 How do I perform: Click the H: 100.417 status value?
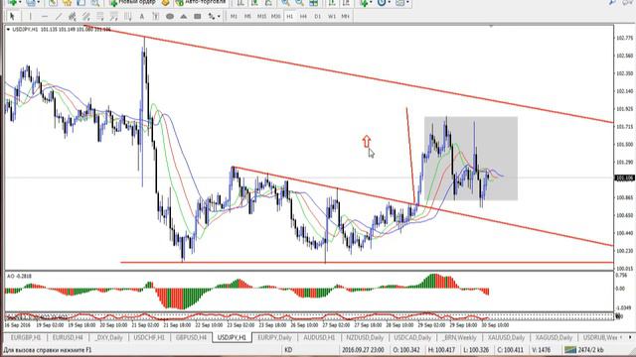click(442, 350)
